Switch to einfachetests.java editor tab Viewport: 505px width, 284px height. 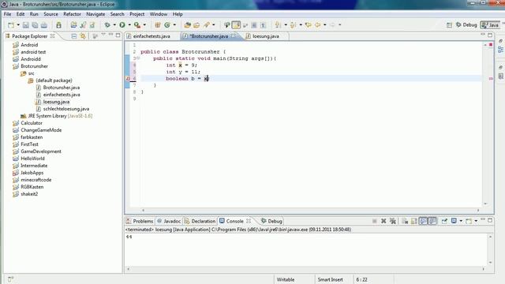[x=151, y=36]
